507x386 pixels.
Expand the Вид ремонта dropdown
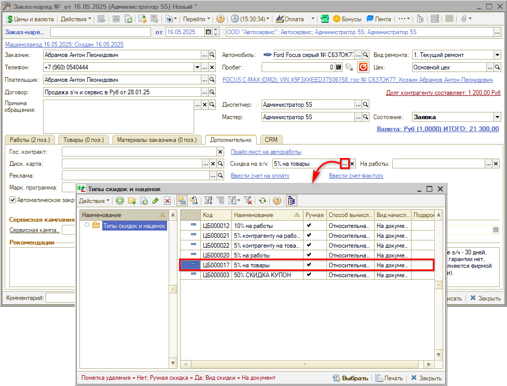coord(497,54)
